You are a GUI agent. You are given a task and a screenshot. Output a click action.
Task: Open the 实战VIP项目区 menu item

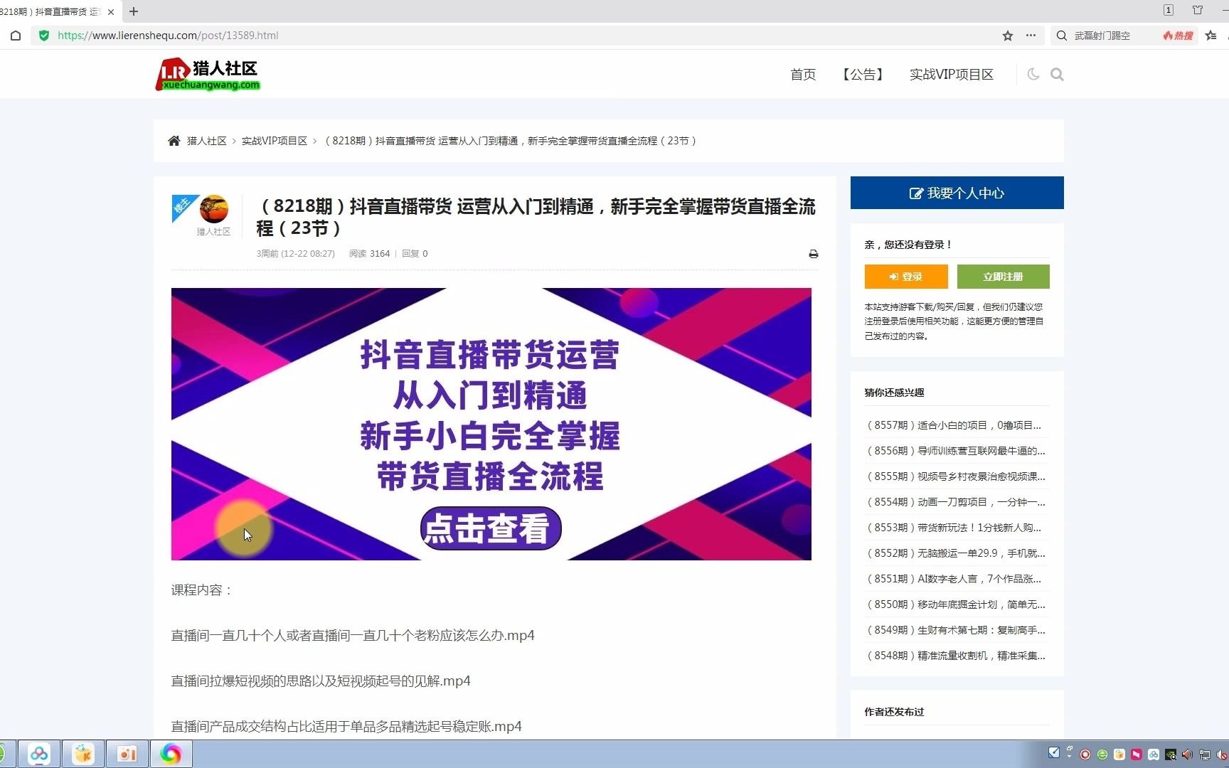click(951, 74)
